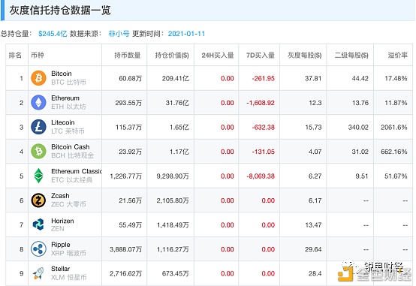
Task: Click the Zcash yellow icon
Action: (x=38, y=200)
